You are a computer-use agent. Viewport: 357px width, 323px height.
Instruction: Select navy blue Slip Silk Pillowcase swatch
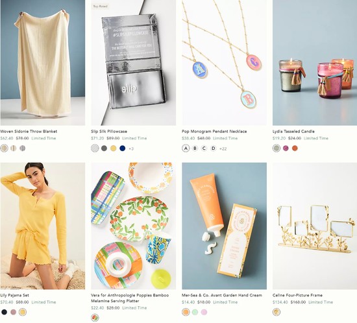[x=122, y=149]
